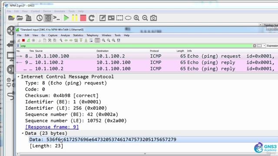Open filter bookmarks icon beside icmp
Viewport: 278px width, 156px height.
pyautogui.click(x=18, y=46)
